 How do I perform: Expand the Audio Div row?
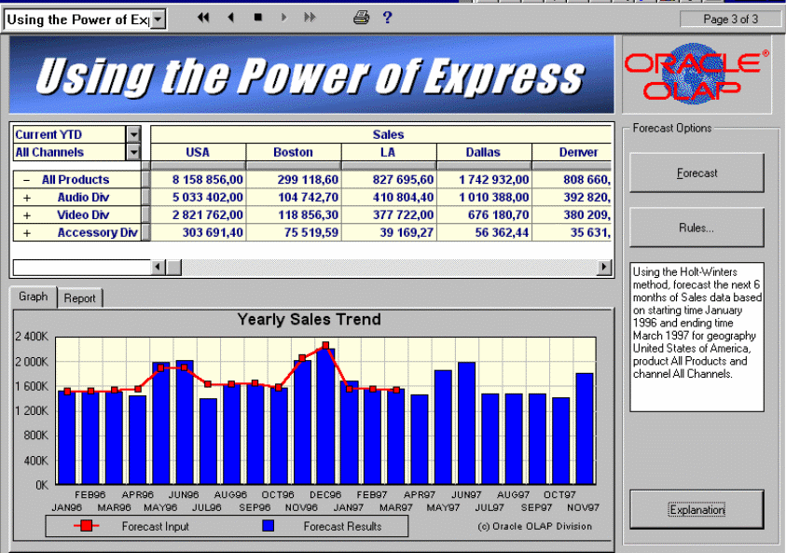tap(27, 198)
